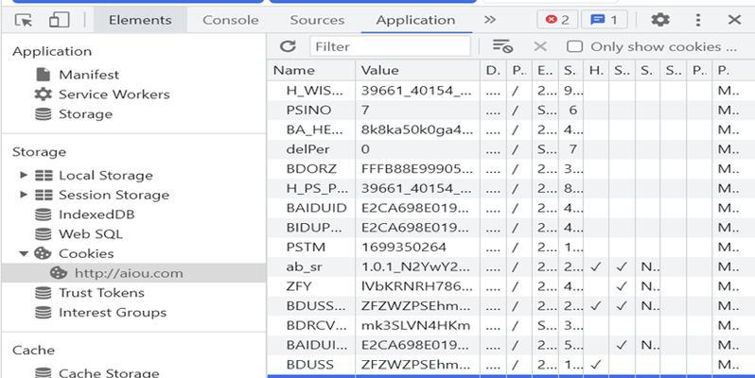Switch to the Sources tab
The height and width of the screenshot is (378, 755).
[x=317, y=20]
